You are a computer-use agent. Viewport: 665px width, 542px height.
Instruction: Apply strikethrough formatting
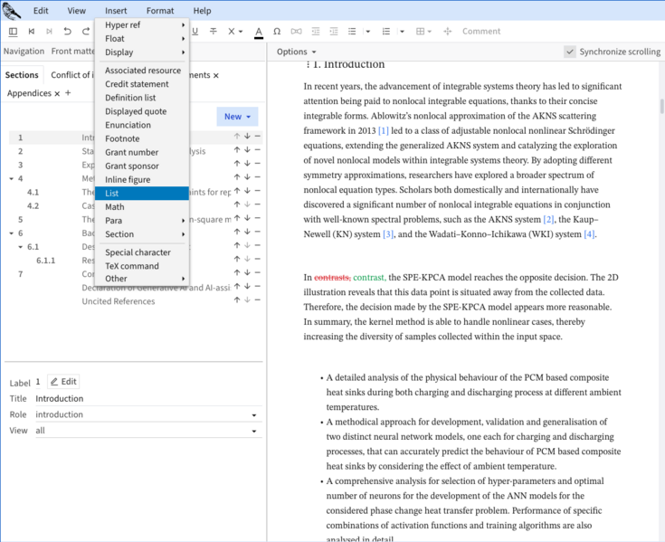tap(214, 32)
